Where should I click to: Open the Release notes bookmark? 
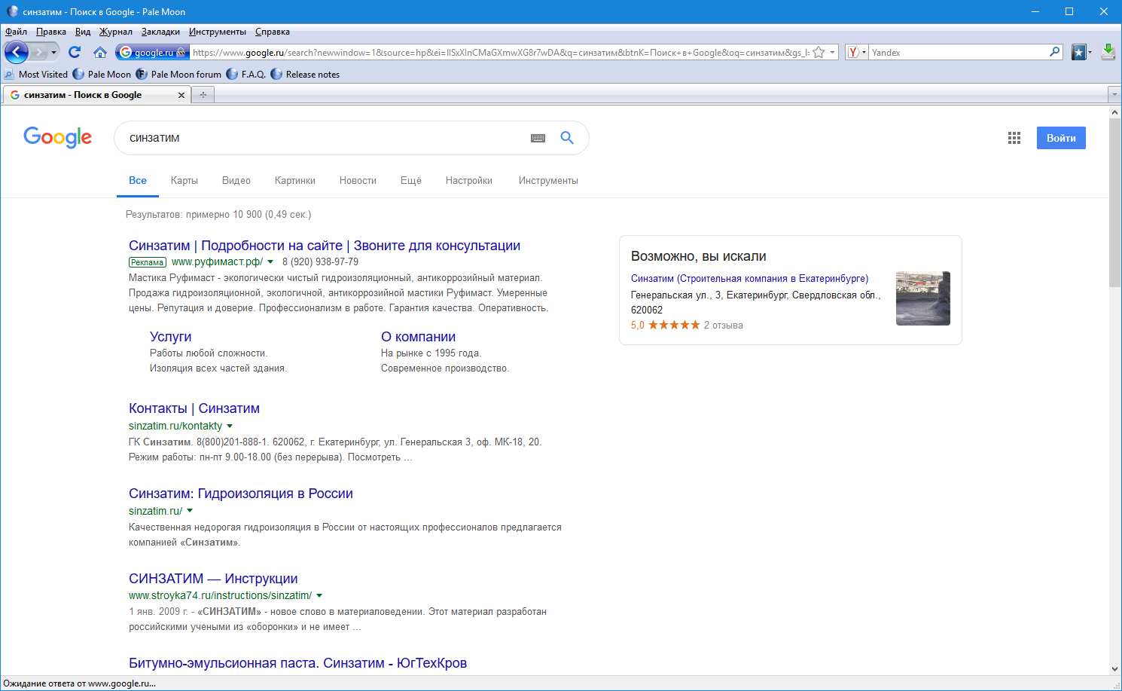305,75
